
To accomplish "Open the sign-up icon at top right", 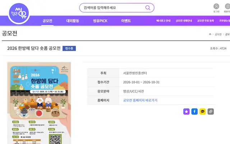I will (227, 6).
